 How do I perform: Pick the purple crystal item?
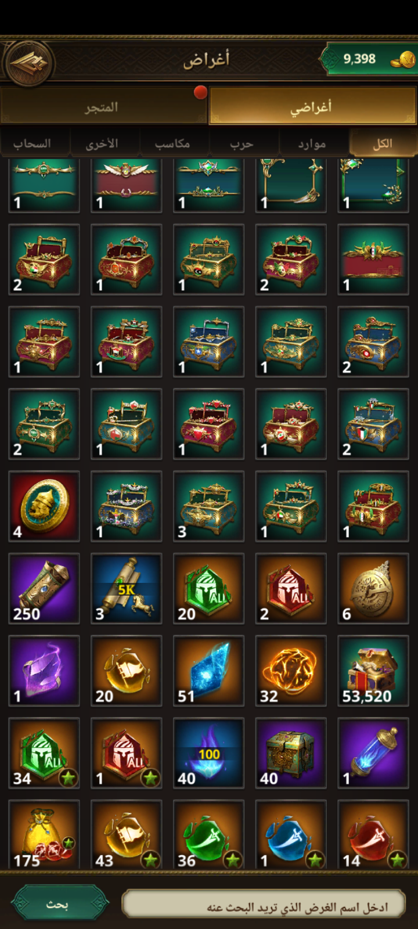pyautogui.click(x=44, y=671)
